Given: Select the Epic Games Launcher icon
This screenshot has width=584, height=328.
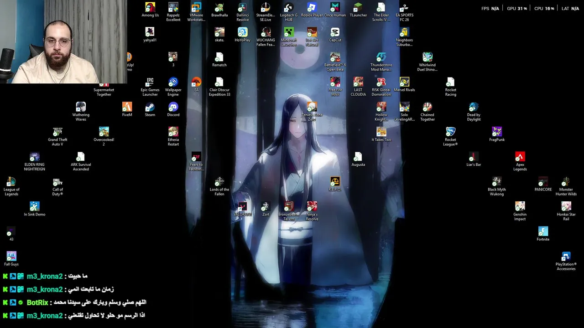Looking at the screenshot, I should tap(150, 87).
